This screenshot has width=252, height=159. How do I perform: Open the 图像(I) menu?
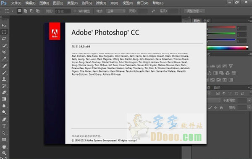pos(44,3)
